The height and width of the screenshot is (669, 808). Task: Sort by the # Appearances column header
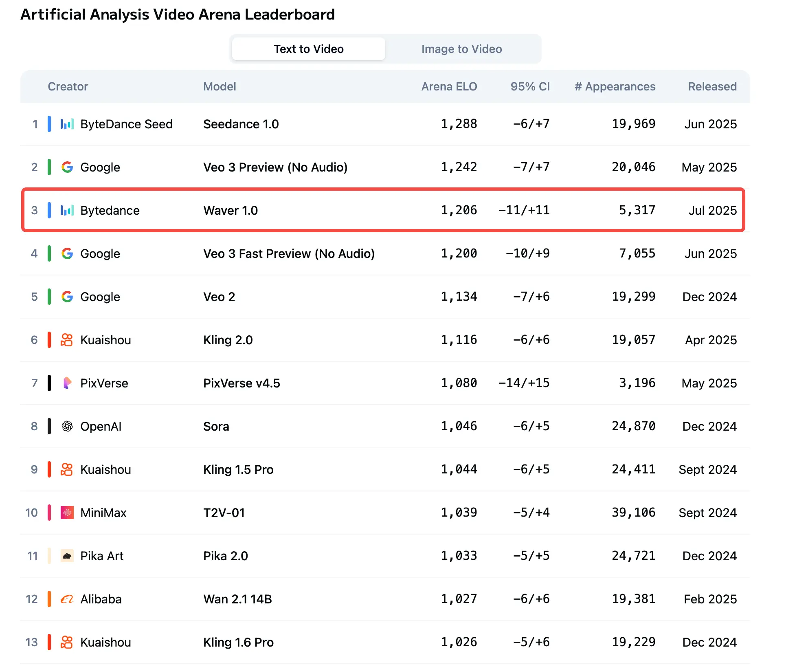(x=615, y=86)
